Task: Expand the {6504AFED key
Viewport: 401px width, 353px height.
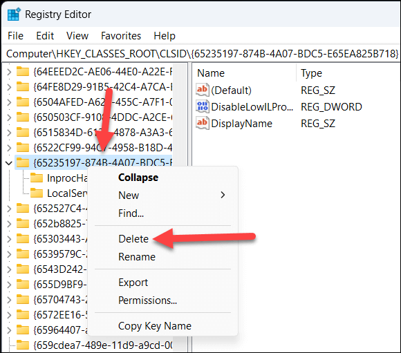Action: point(9,102)
